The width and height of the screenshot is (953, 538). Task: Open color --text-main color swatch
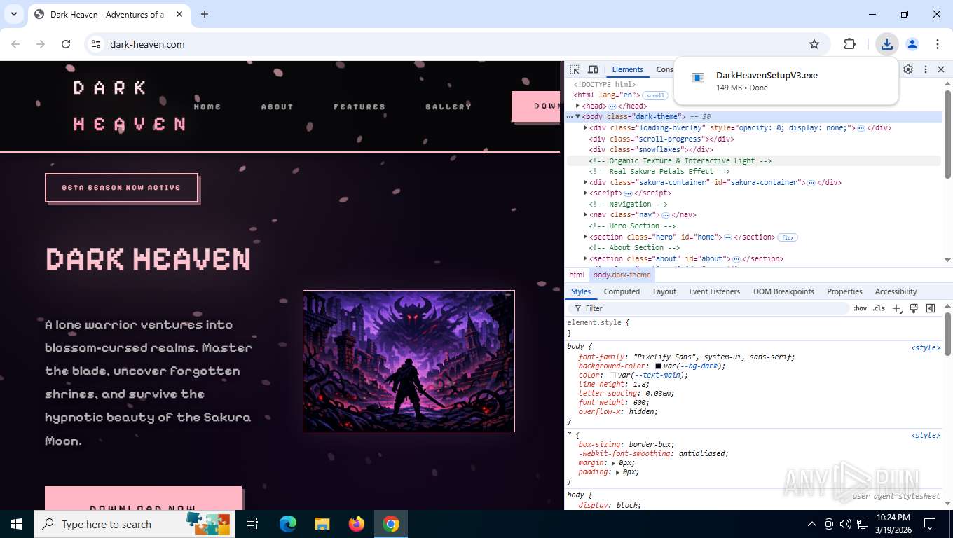pyautogui.click(x=612, y=375)
